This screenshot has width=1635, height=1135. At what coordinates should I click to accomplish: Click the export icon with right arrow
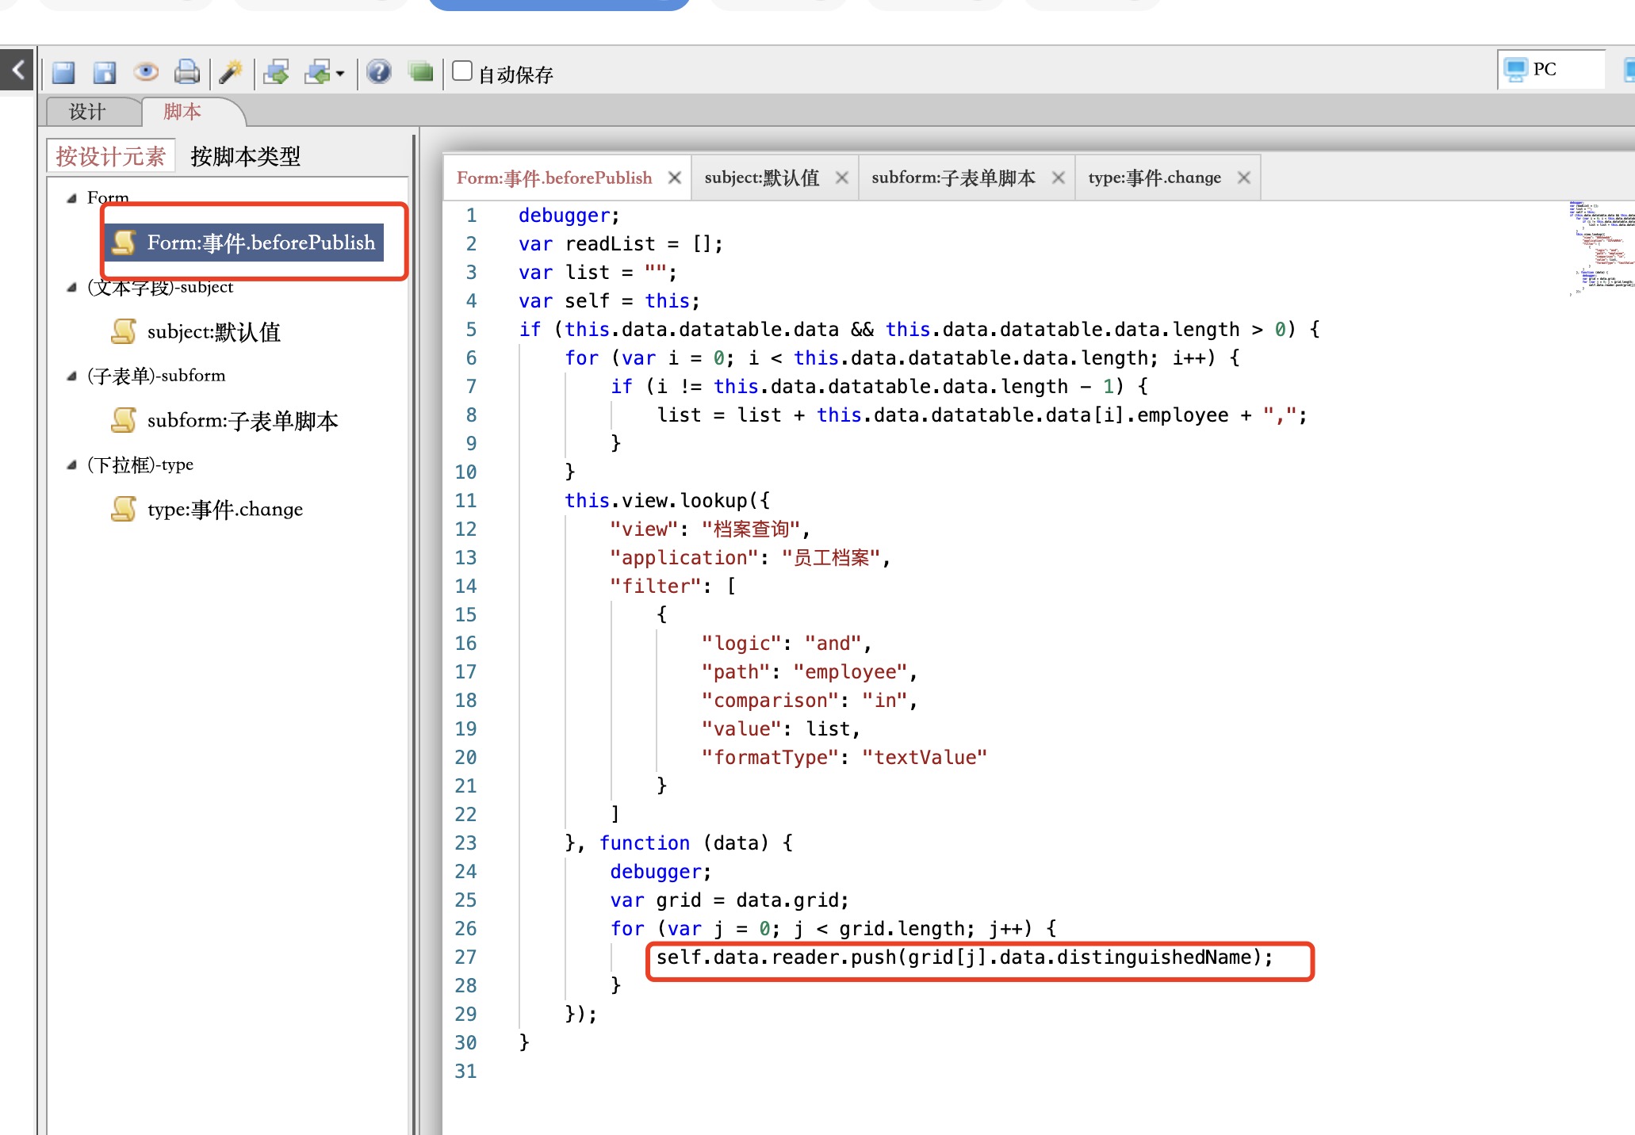(x=276, y=73)
